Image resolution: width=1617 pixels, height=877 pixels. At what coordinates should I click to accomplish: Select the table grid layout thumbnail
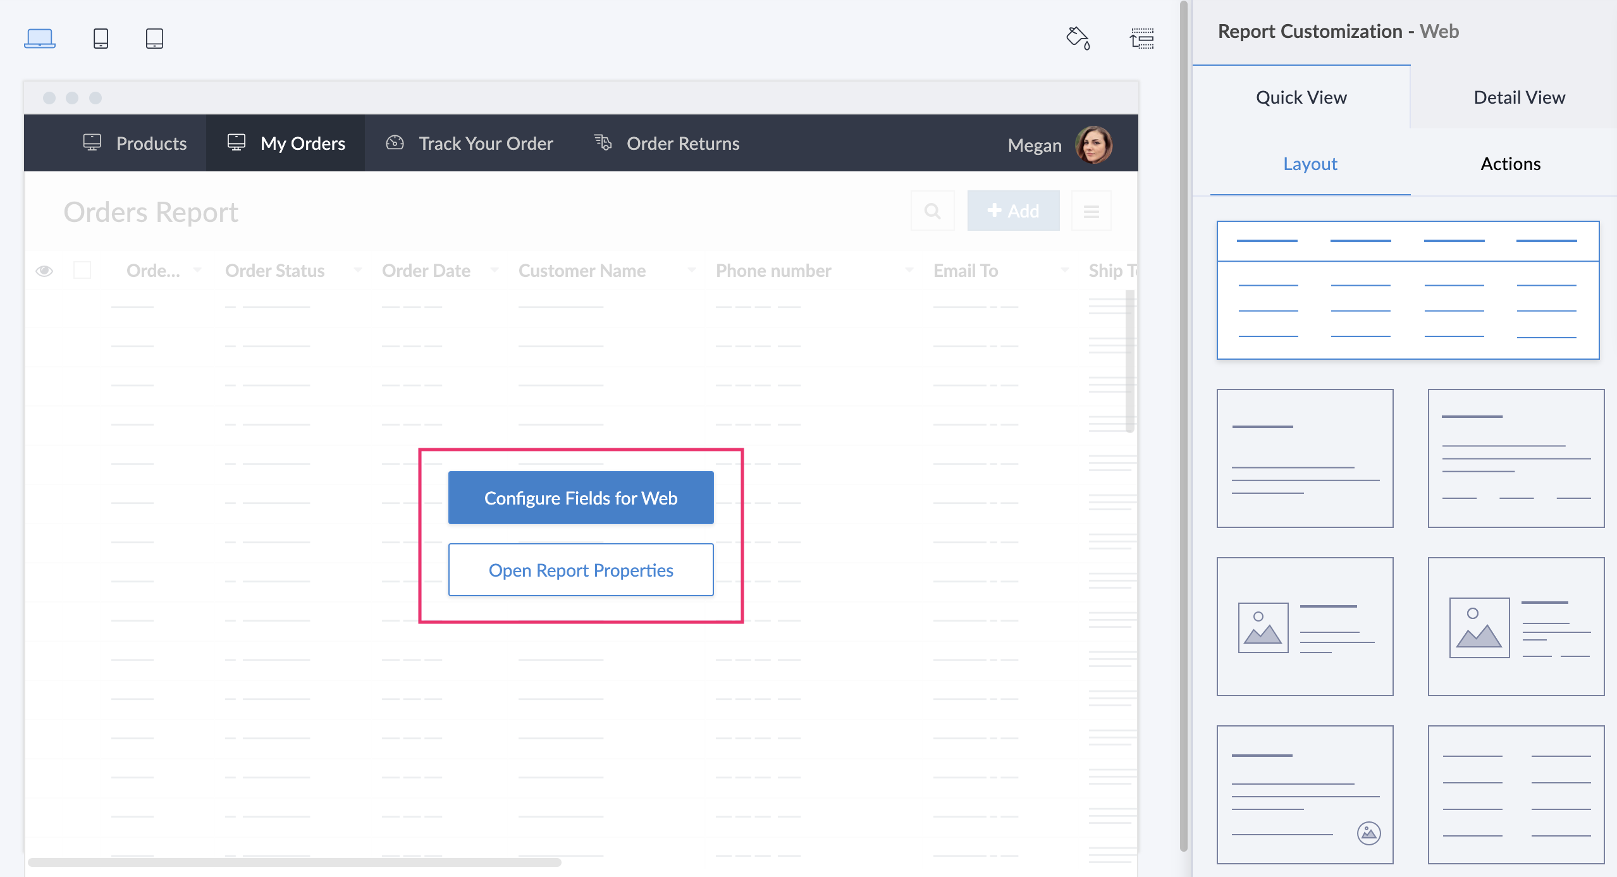coord(1408,290)
